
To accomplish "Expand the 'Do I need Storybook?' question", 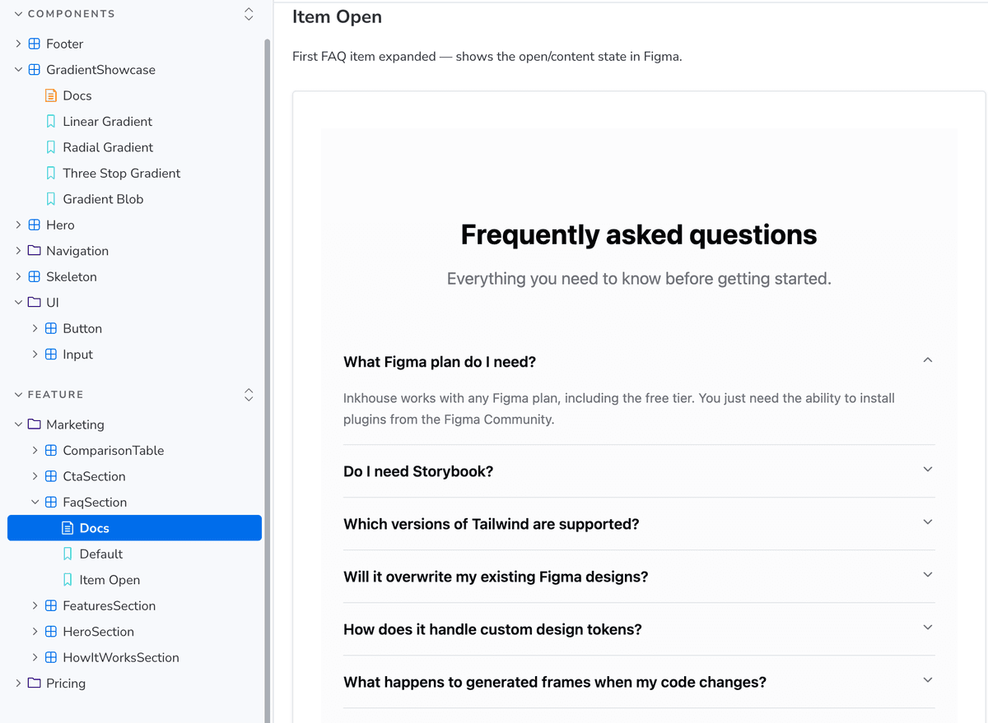I will point(927,470).
